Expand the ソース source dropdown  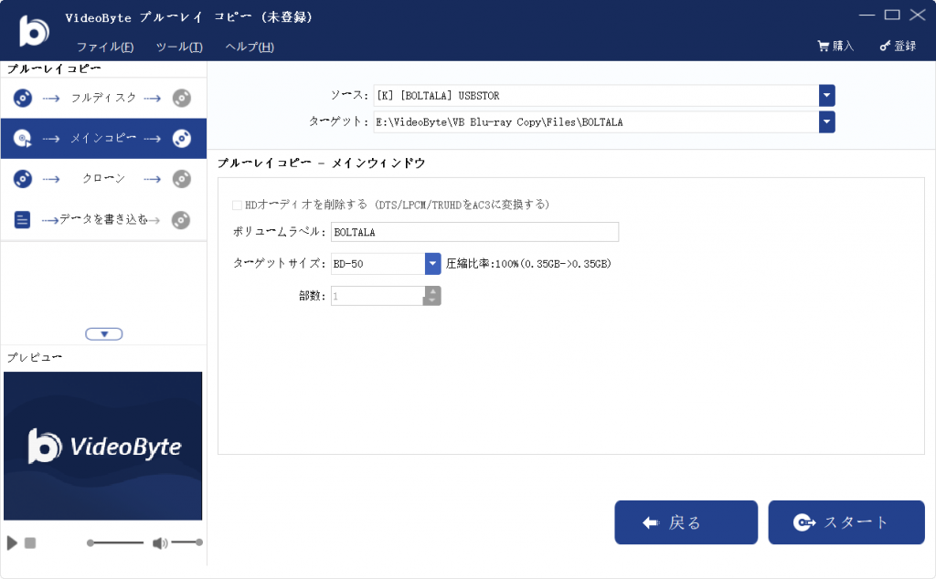[x=826, y=96]
